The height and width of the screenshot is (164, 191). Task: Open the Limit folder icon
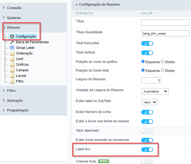point(12,59)
